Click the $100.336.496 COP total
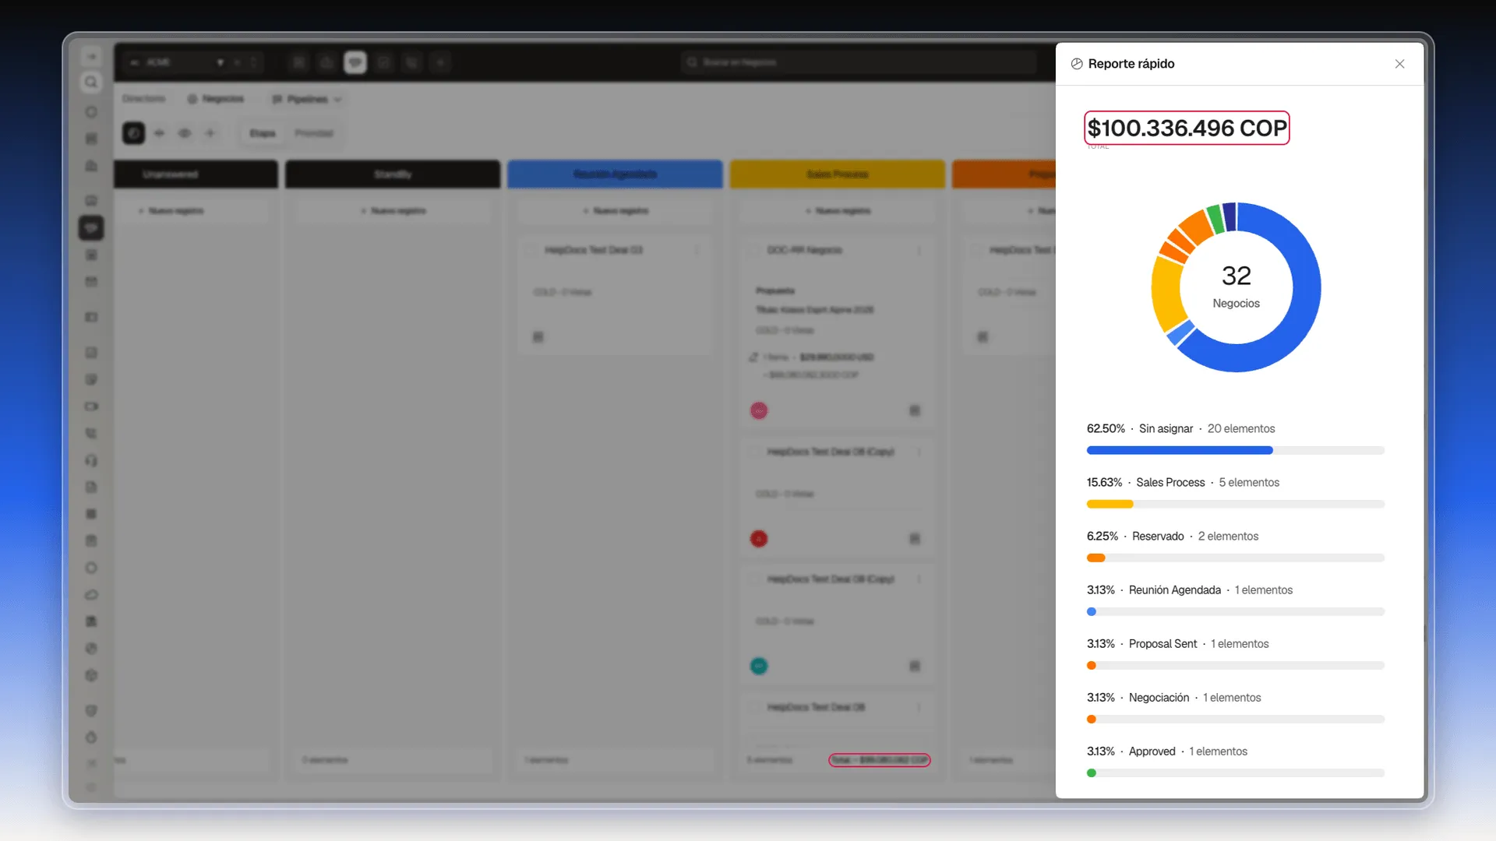 1187,128
